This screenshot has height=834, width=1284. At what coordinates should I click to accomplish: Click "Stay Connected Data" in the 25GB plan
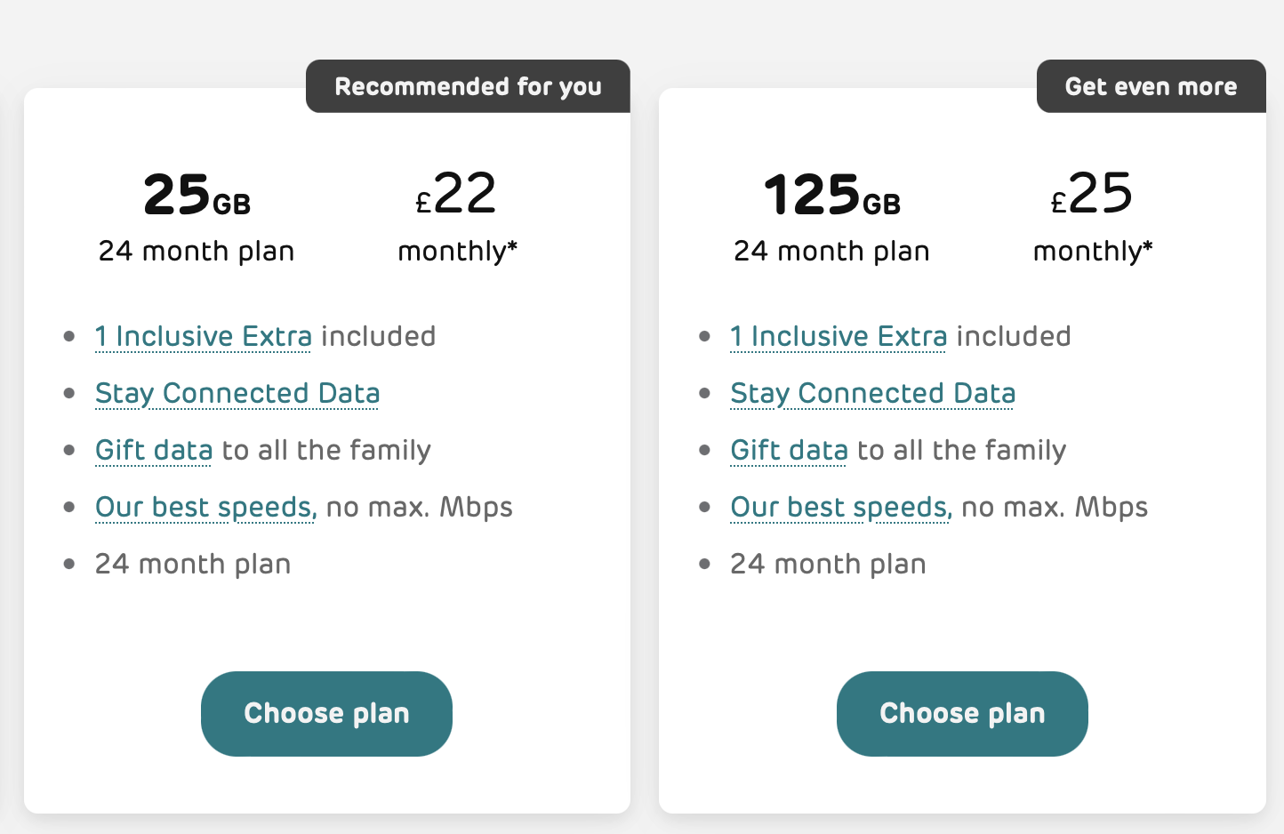point(237,394)
